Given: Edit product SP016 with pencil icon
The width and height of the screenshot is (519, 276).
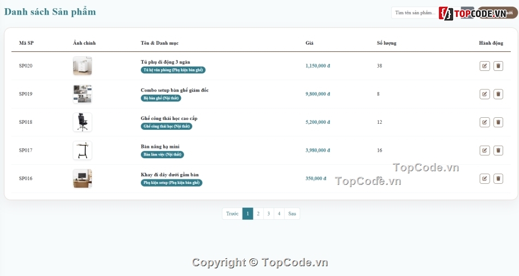Looking at the screenshot, I should tap(485, 178).
